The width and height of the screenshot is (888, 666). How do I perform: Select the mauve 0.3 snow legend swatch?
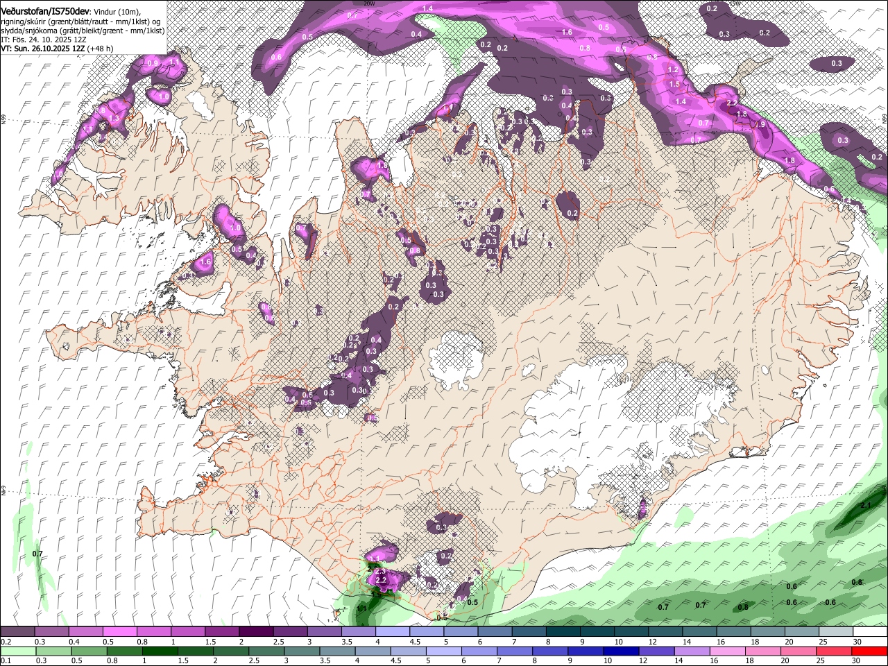52,632
